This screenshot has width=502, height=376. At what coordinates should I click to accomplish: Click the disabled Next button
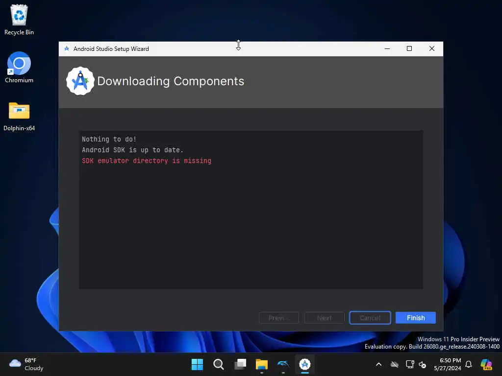click(x=324, y=318)
